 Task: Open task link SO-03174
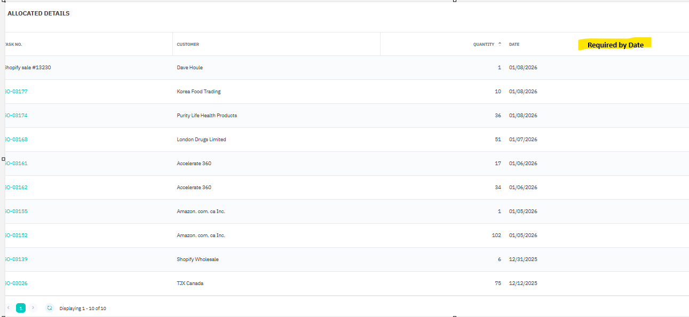coord(16,116)
